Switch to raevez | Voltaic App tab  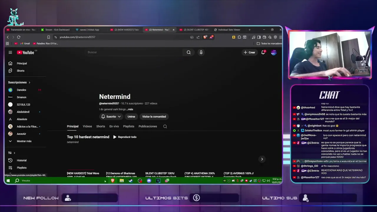[x=90, y=30]
